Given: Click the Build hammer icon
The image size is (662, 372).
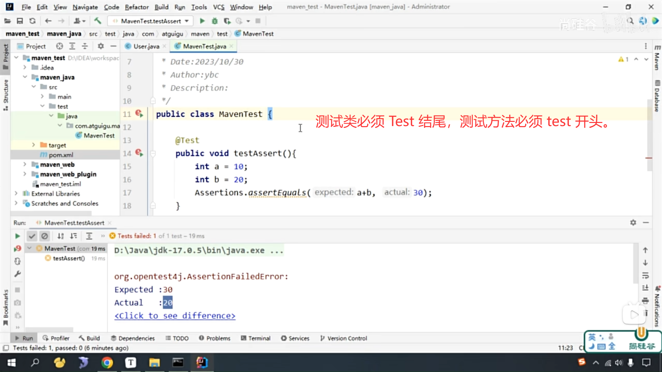Looking at the screenshot, I should 98,21.
